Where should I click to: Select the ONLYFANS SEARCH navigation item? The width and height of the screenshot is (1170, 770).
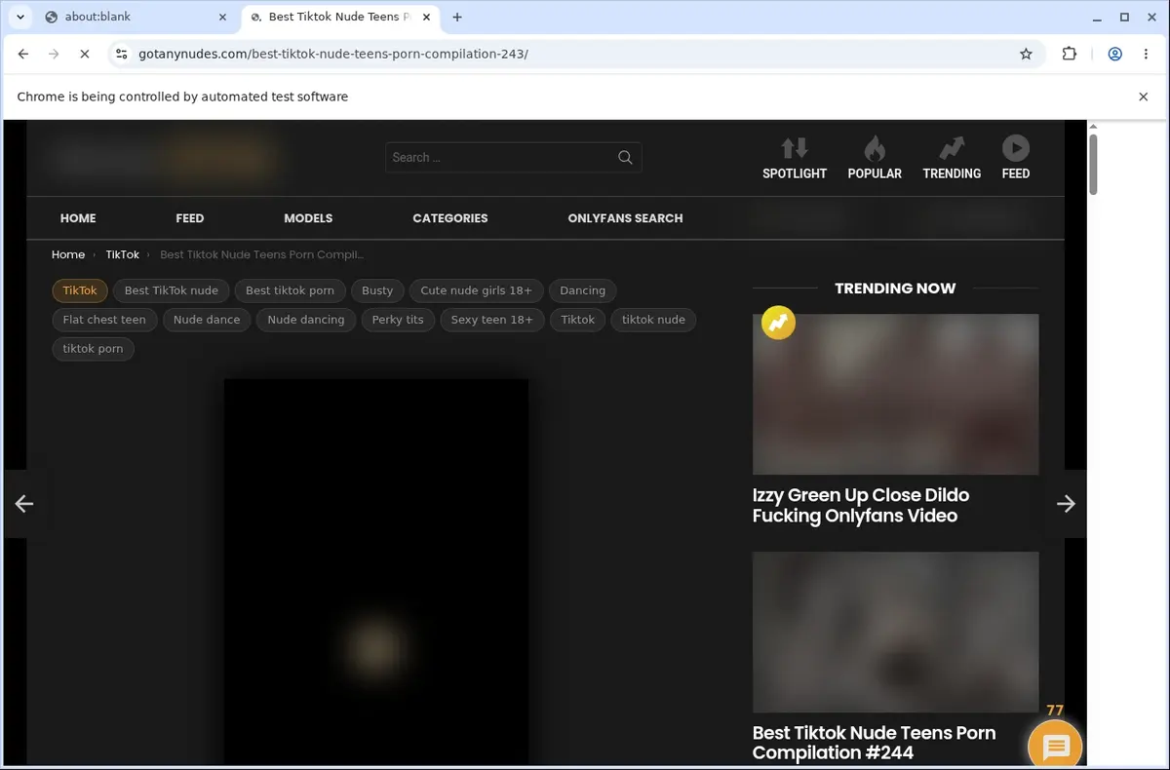tap(625, 218)
